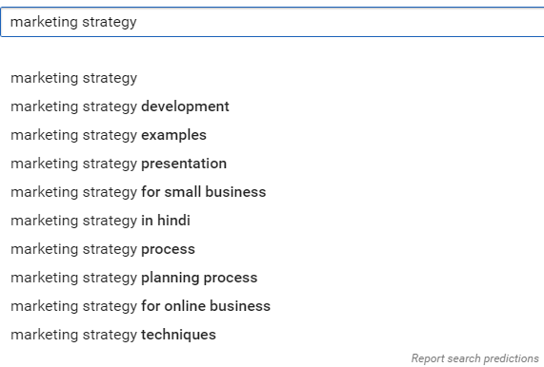Click the bold text 'for small business'

(x=204, y=192)
